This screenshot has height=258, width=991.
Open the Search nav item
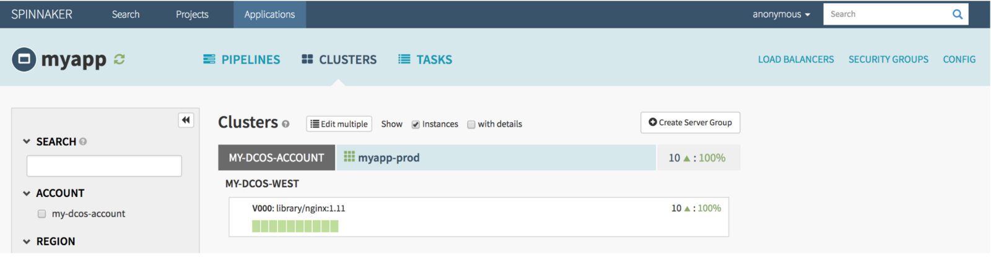[x=126, y=14]
